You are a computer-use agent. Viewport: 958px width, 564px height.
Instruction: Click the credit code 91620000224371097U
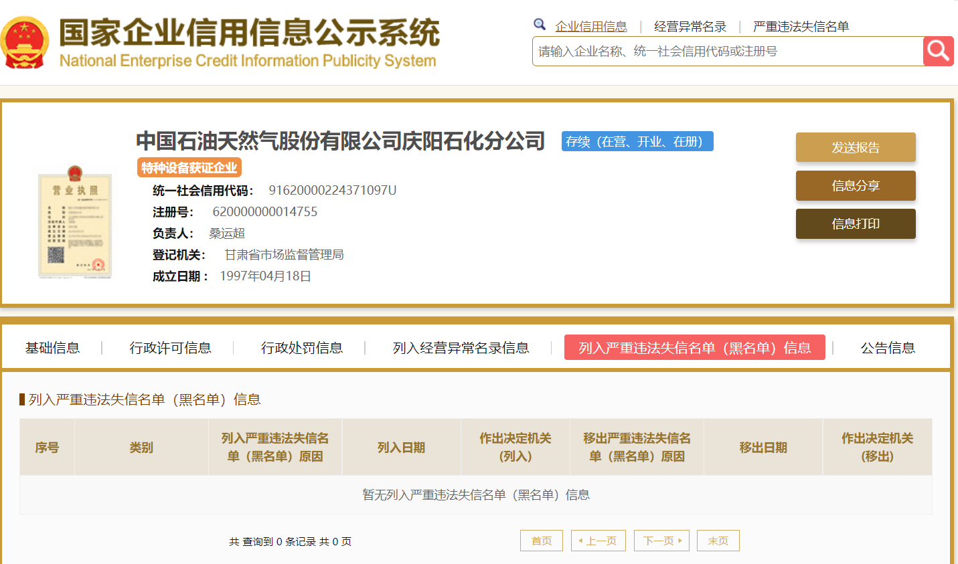point(333,190)
